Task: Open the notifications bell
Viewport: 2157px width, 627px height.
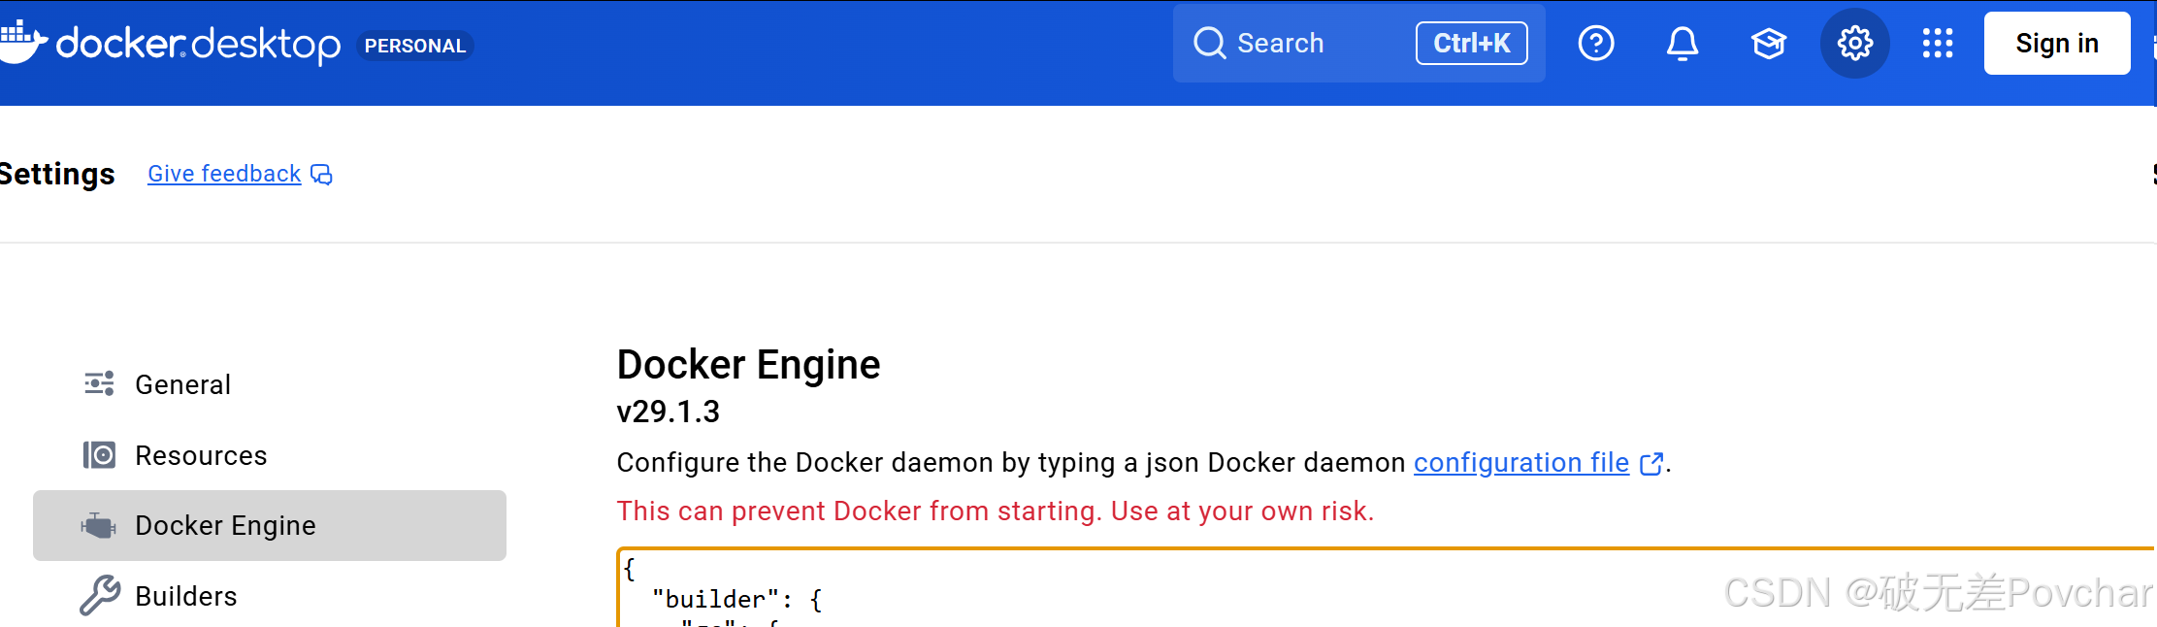Action: click(1683, 43)
